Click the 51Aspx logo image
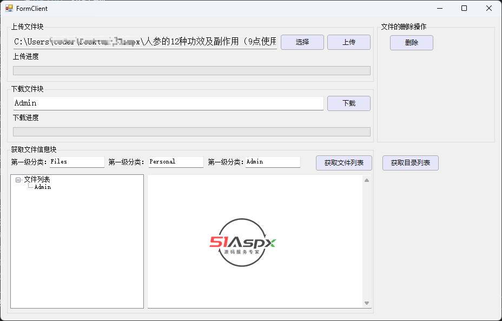Screen dimensions: 502x321 (x=242, y=243)
